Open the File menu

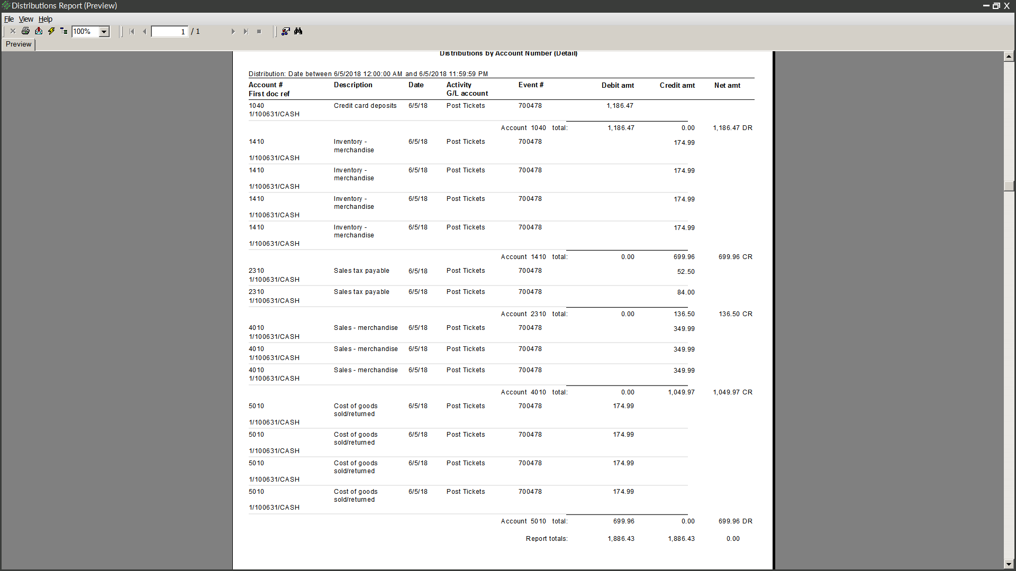pyautogui.click(x=9, y=19)
